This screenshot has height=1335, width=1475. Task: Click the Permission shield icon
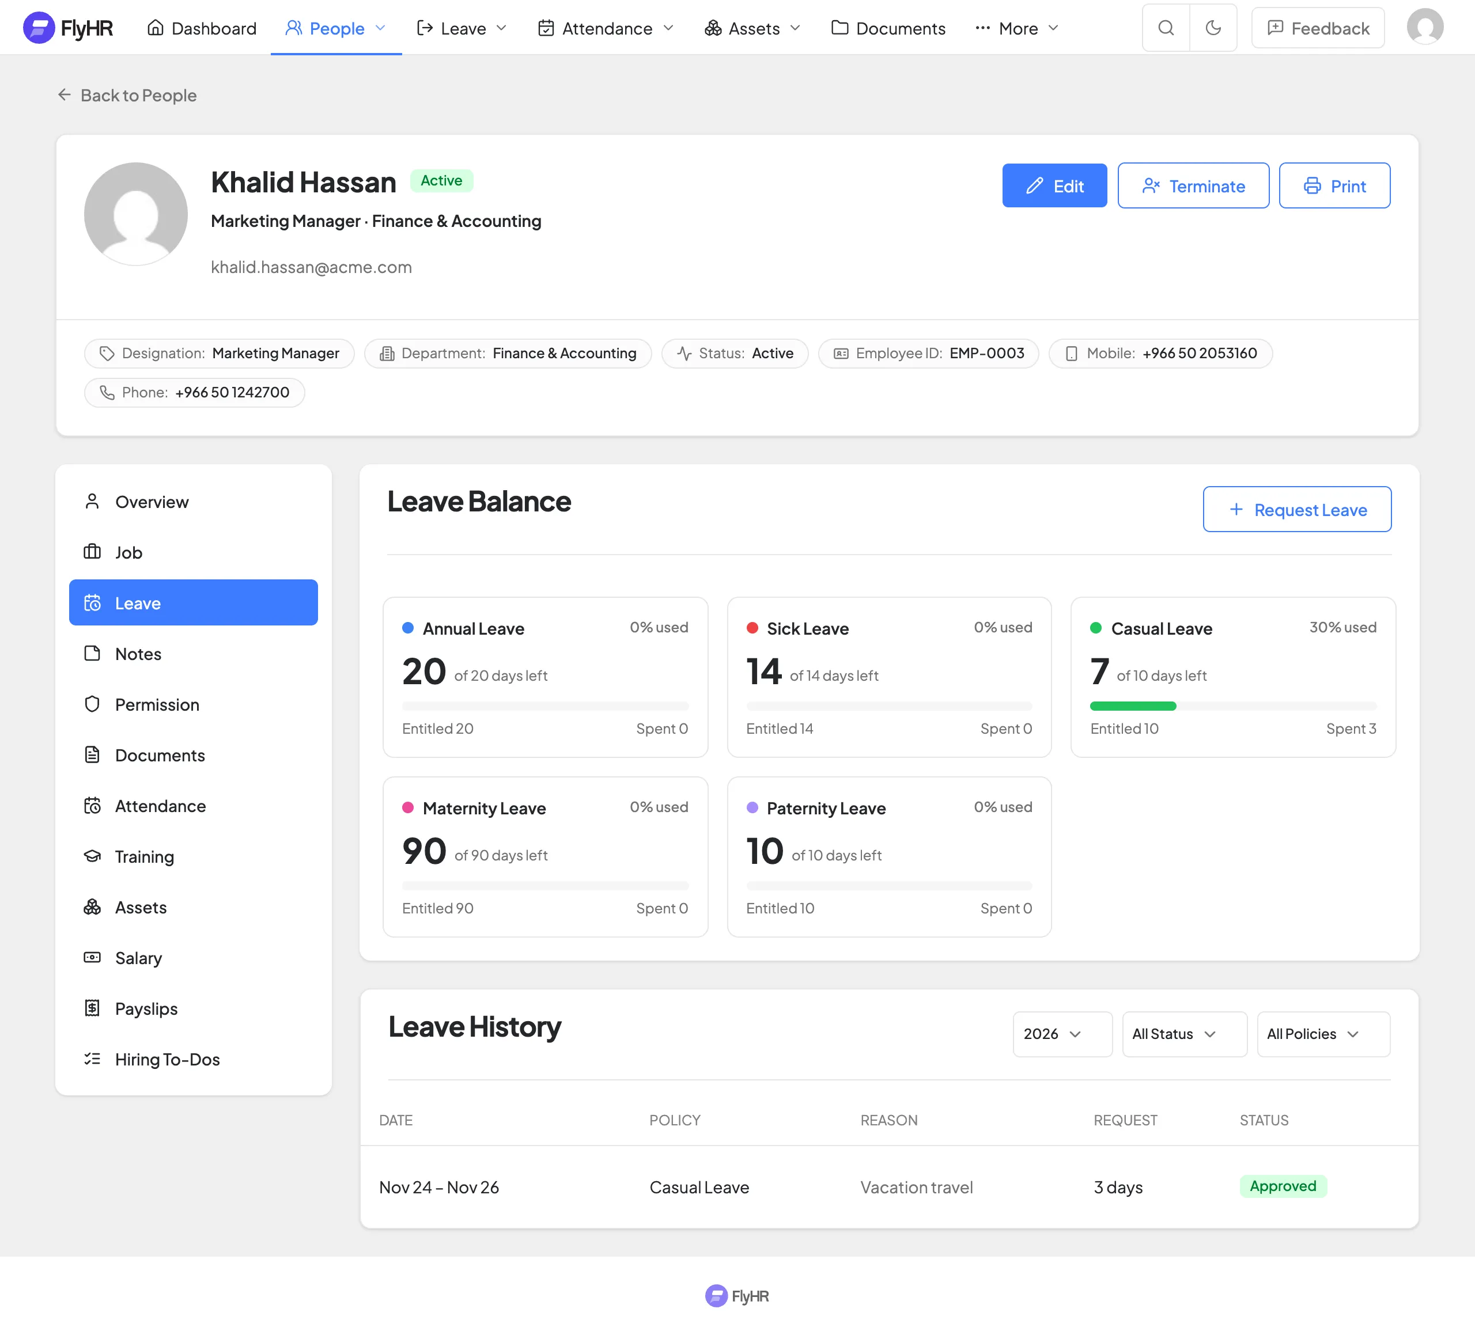tap(92, 704)
